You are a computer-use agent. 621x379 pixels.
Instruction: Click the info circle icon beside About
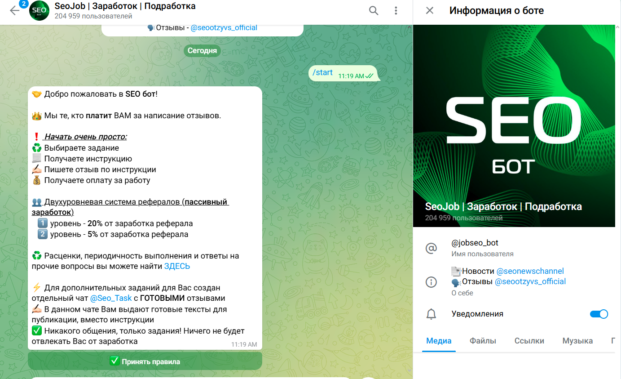431,282
